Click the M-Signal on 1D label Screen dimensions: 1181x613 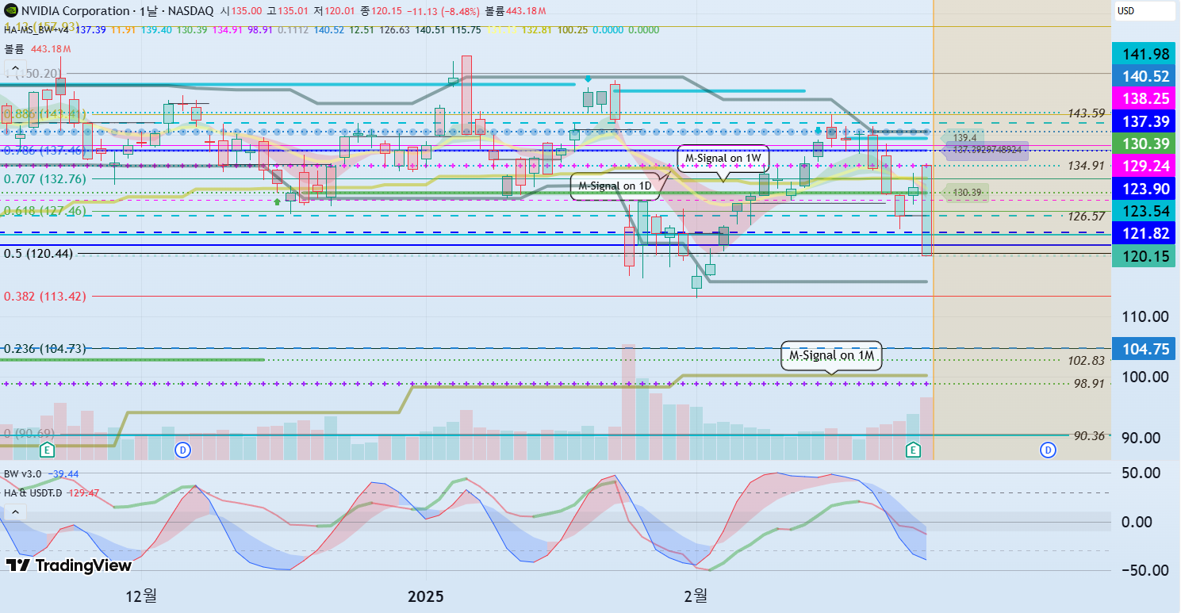tap(614, 186)
